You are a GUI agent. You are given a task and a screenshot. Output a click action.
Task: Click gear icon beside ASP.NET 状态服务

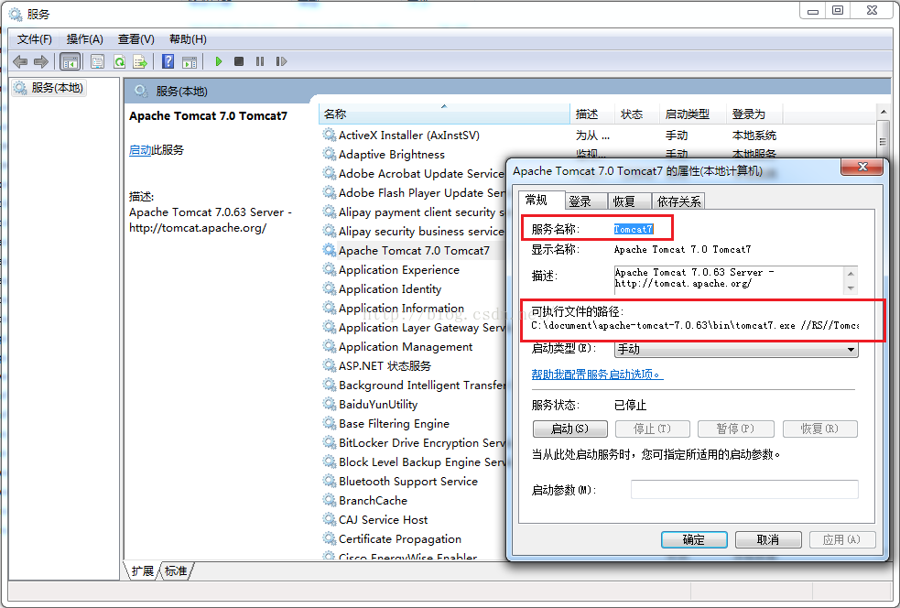click(x=329, y=365)
